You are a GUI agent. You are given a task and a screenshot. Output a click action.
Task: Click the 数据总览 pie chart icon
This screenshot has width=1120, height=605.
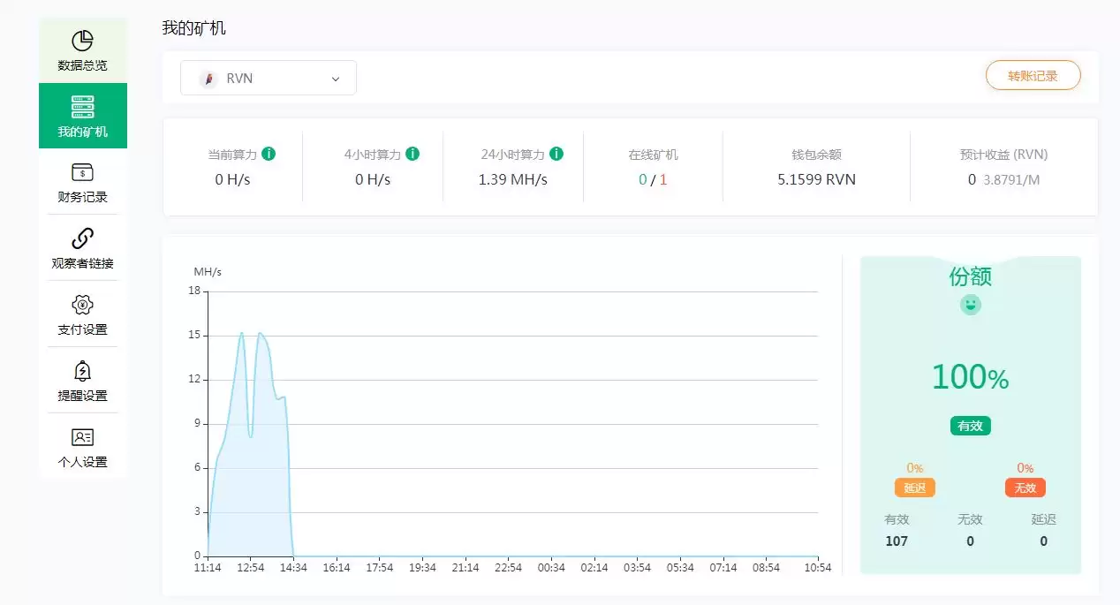pyautogui.click(x=82, y=41)
